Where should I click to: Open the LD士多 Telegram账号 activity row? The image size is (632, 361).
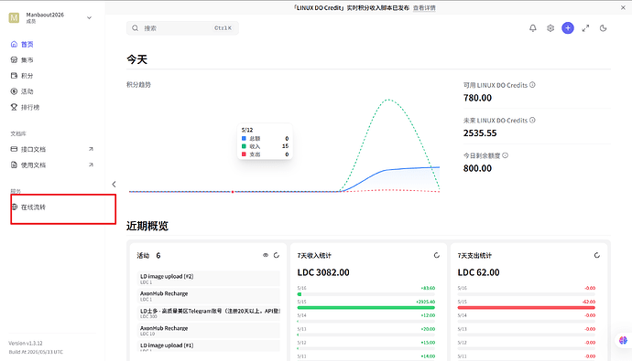[x=209, y=313]
